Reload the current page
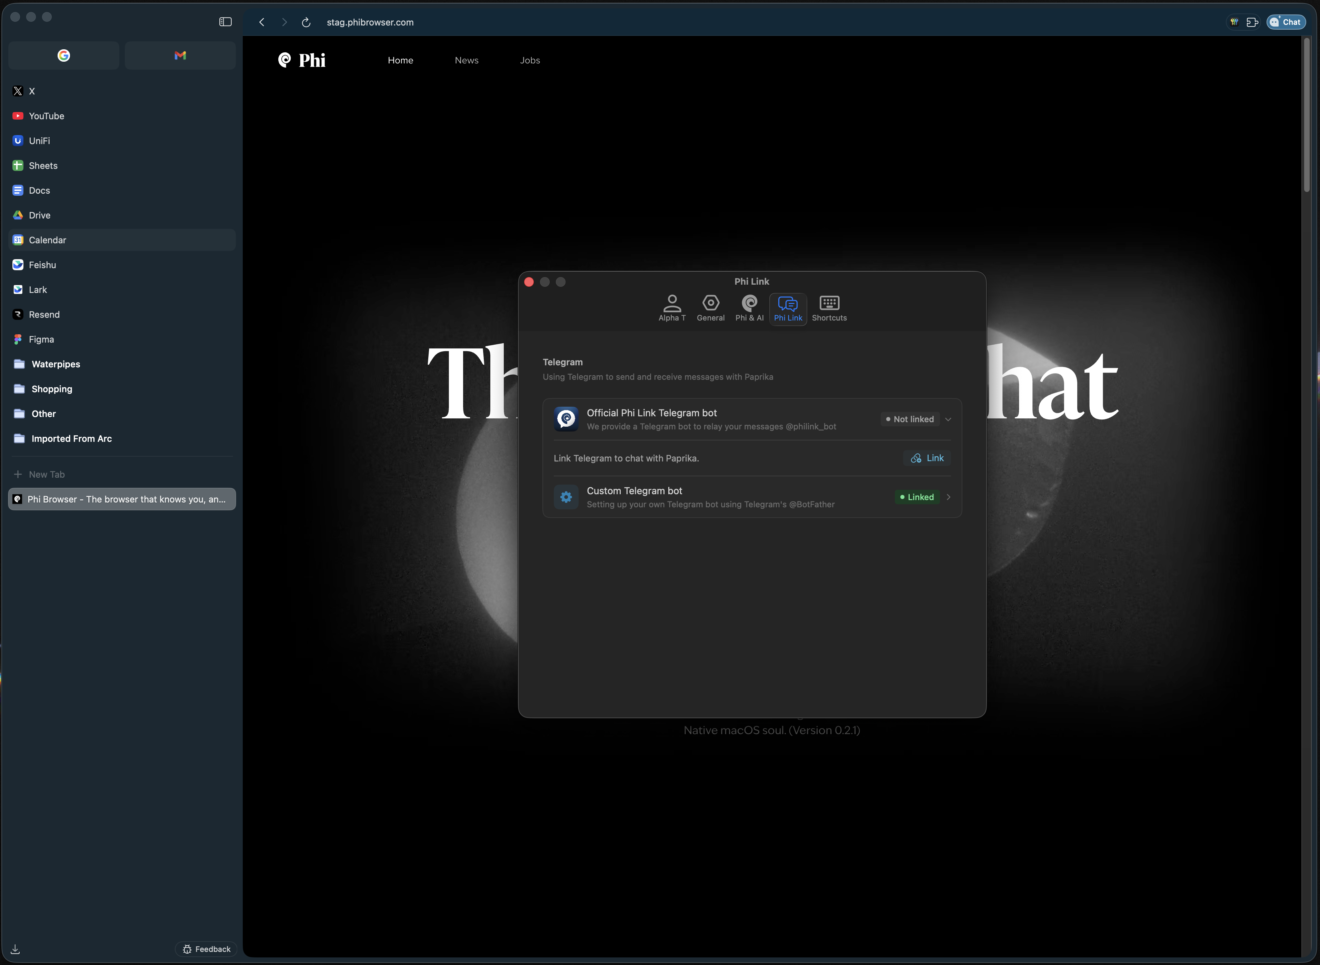Screen dimensions: 1320x965 pos(306,22)
